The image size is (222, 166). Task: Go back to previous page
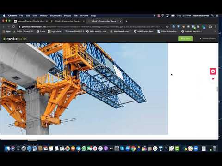(x=4, y=27)
